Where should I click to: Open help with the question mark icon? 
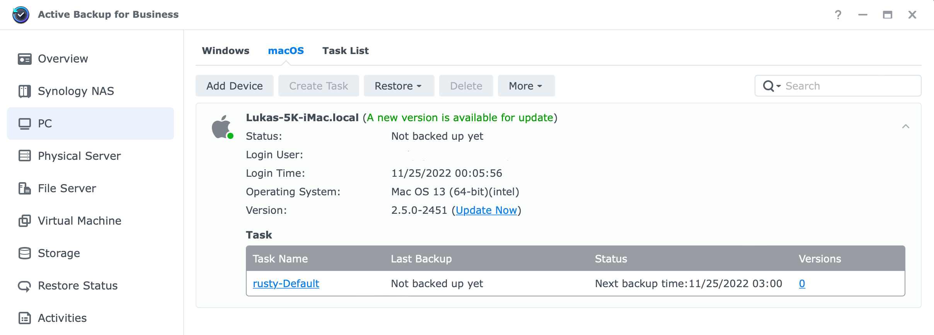click(x=838, y=15)
